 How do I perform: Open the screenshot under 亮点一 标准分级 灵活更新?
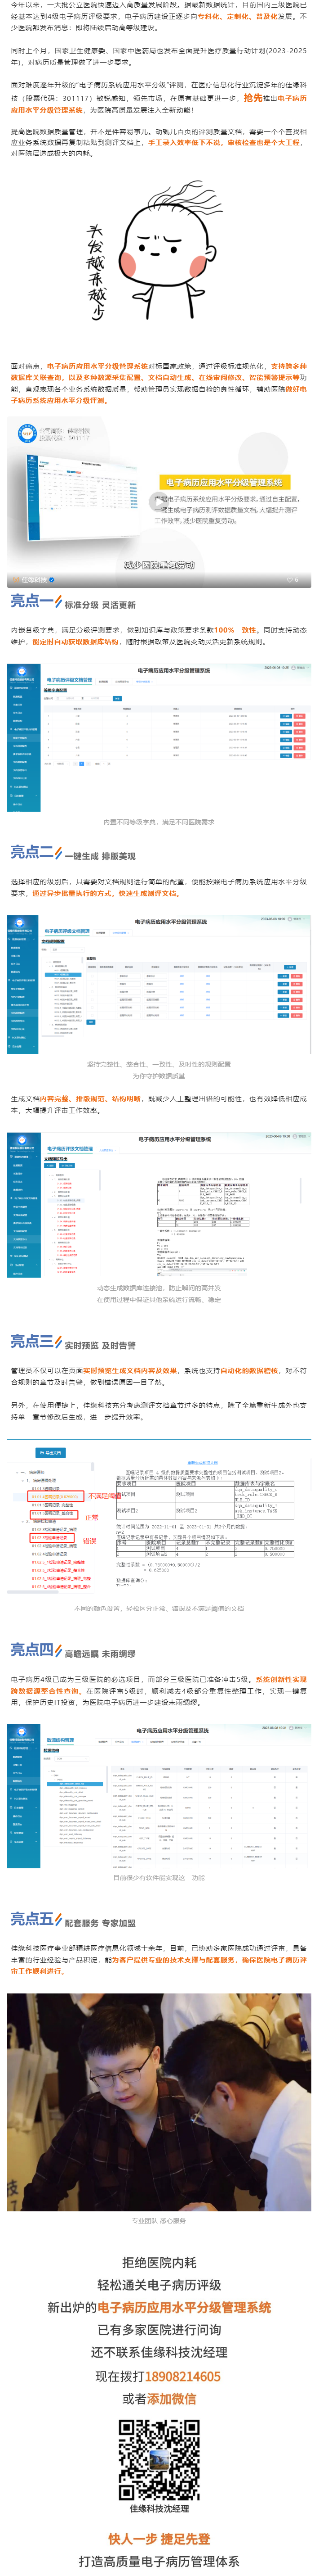click(x=159, y=738)
